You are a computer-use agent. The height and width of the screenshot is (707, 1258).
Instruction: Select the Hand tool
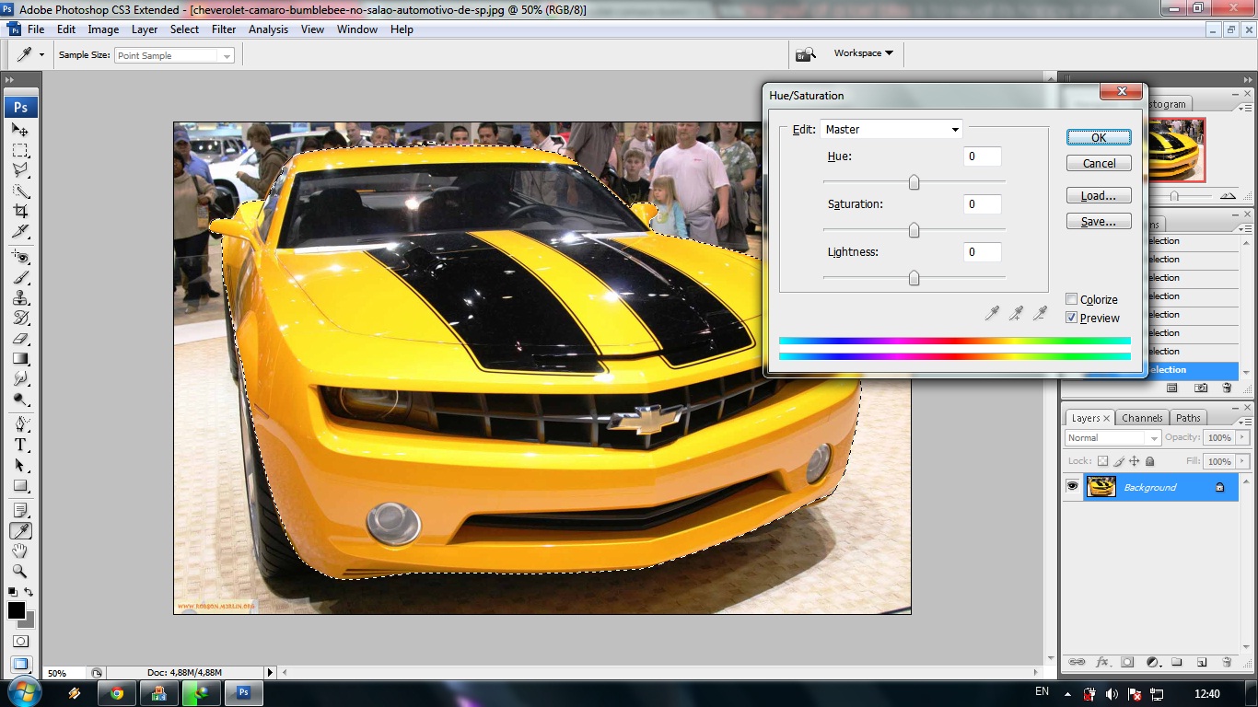[x=20, y=551]
